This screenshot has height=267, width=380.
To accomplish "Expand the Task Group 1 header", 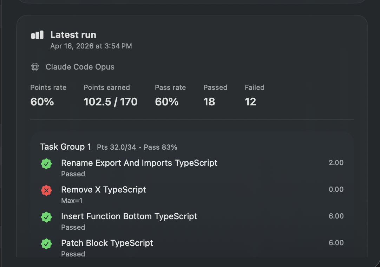I will tap(66, 147).
